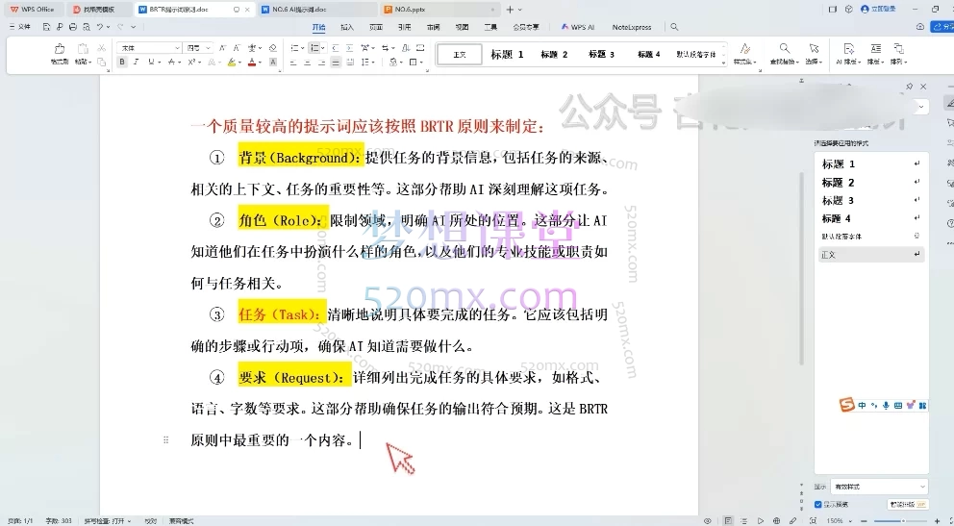Decrease font size with the smaller A icon

coord(237,47)
